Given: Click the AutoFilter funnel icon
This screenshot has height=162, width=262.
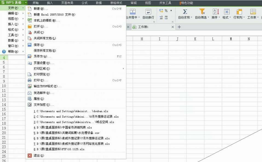Looking at the screenshot, I should point(202,11).
